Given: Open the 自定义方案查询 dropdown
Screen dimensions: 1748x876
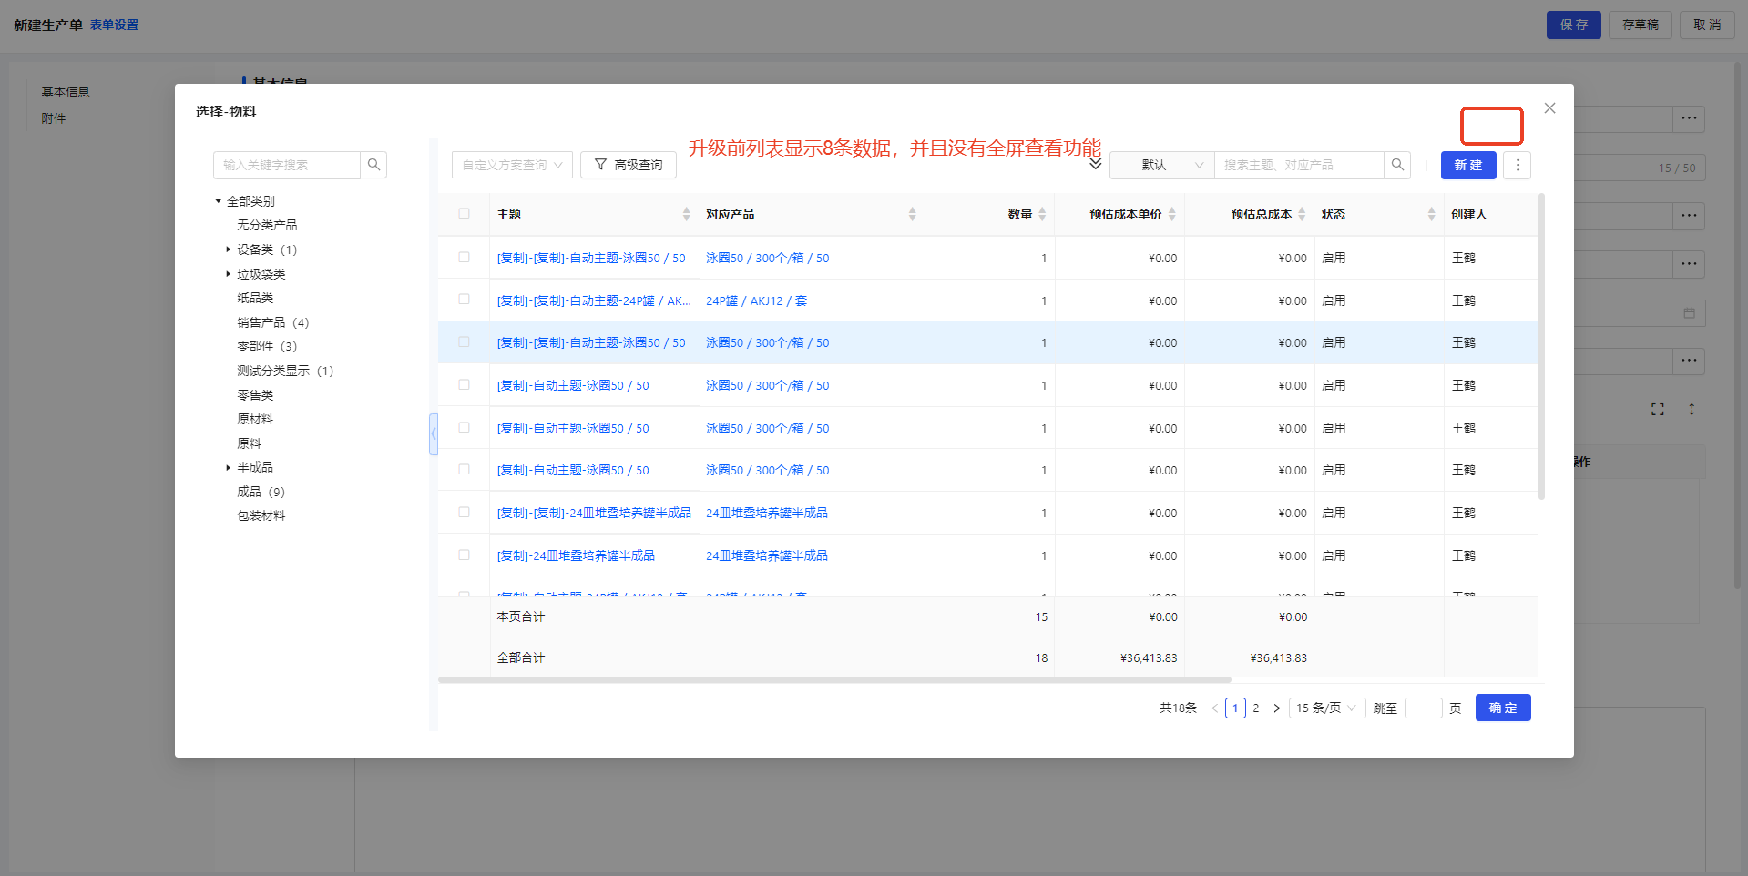Looking at the screenshot, I should click(x=512, y=165).
